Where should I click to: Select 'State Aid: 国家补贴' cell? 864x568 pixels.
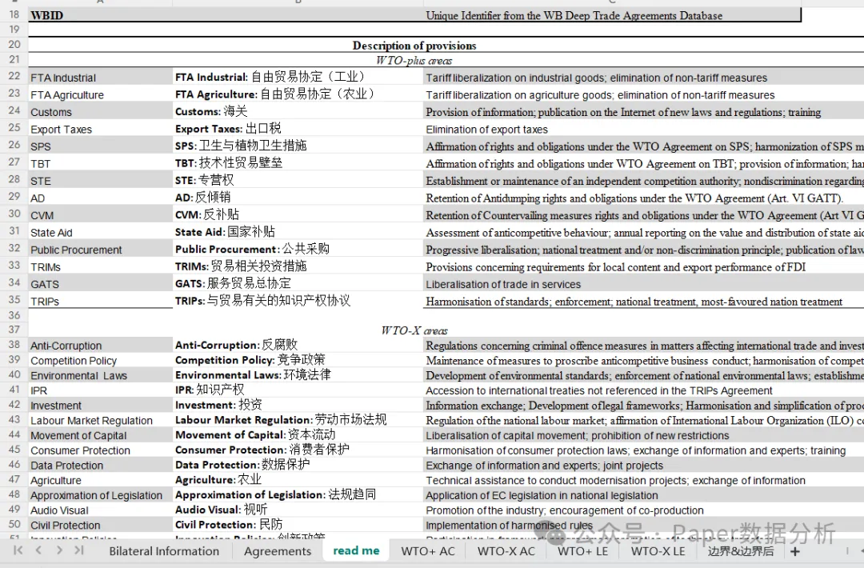[298, 232]
